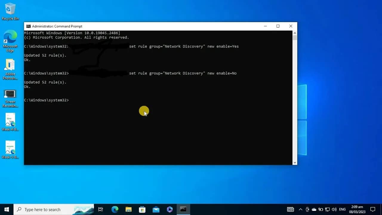Open the Action Center notifications panel
Viewport: 382px width, 215px height.
tap(373, 209)
